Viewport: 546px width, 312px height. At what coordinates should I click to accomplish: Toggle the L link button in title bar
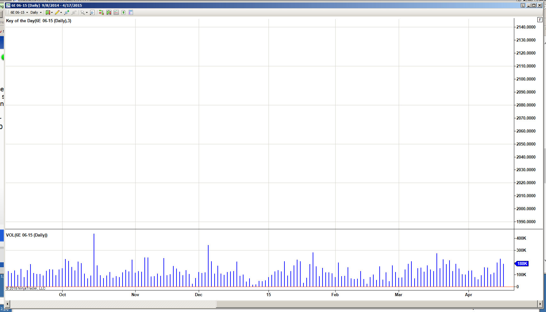click(523, 5)
